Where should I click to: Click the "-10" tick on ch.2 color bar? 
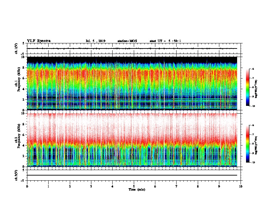253,163
